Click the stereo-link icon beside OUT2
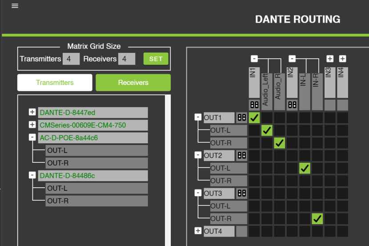 pyautogui.click(x=242, y=155)
